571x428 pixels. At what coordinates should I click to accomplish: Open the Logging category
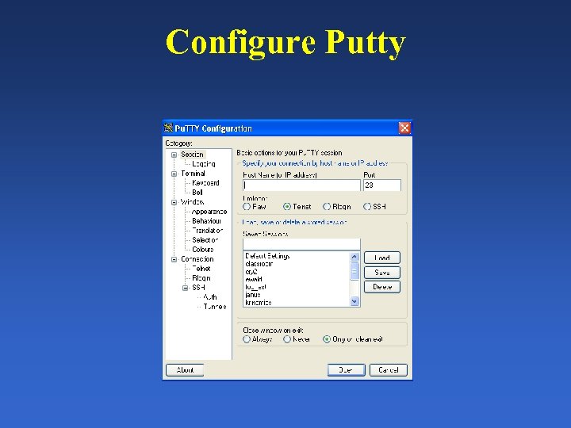(204, 164)
